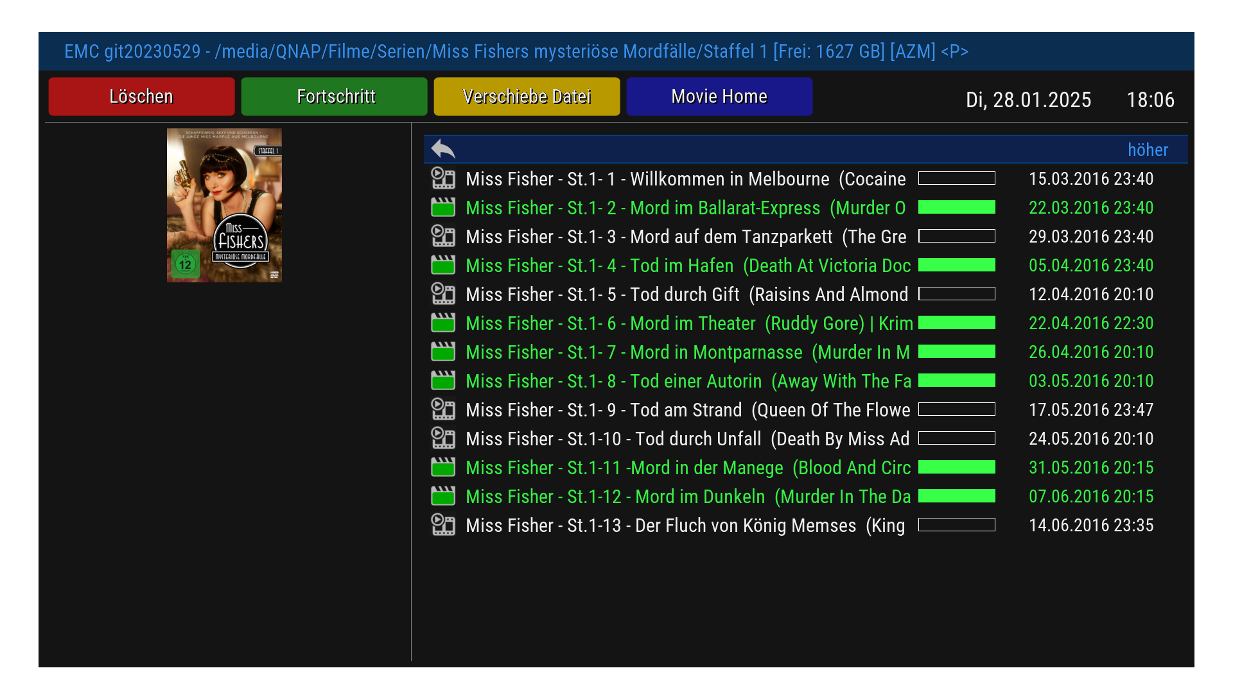Click green clapperboard icon for Ballarat-Express episode
This screenshot has width=1233, height=693.
click(x=443, y=207)
